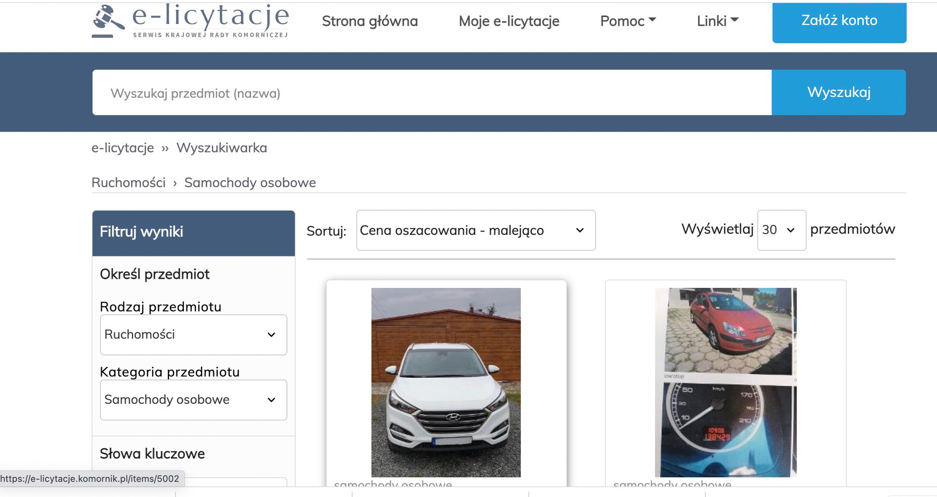This screenshot has width=937, height=497.
Task: Navigate using the Ruchomości breadcrumb
Action: pyautogui.click(x=128, y=182)
